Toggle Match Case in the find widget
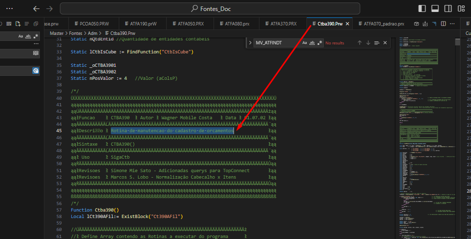Viewport: 471px width, 239px height. point(304,43)
